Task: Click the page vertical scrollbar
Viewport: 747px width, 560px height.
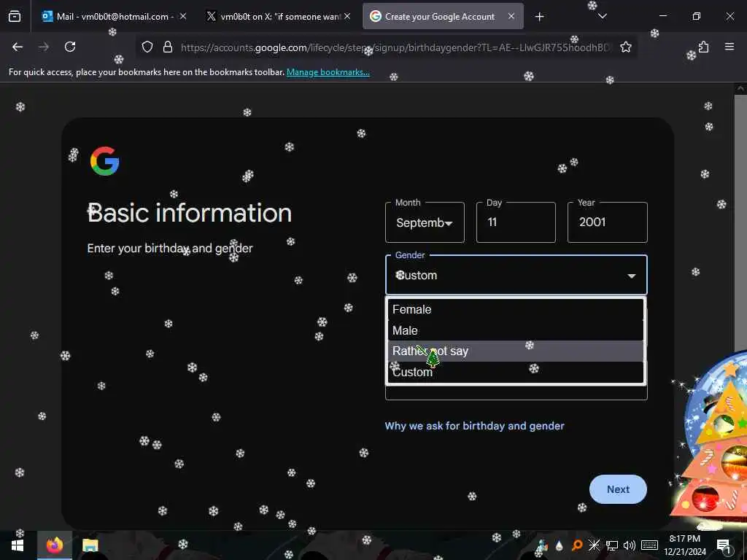Action: [740, 224]
